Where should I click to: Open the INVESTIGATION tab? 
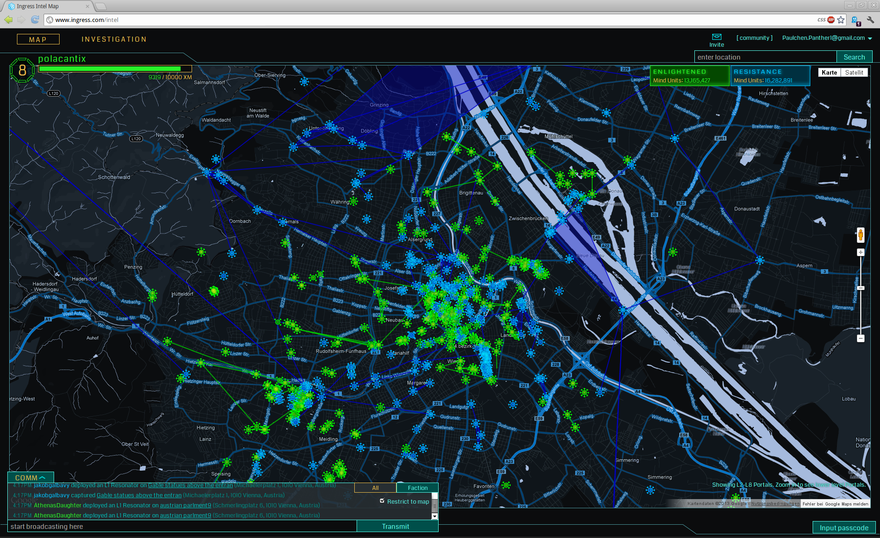tap(114, 39)
